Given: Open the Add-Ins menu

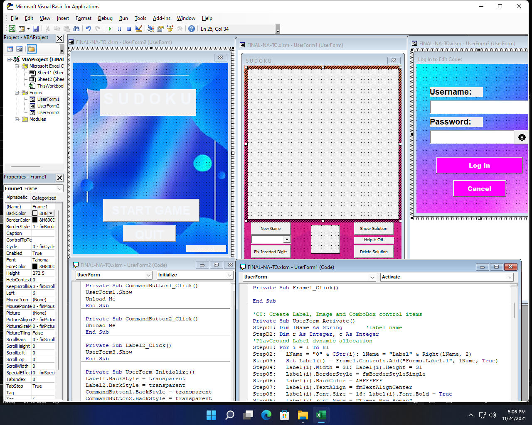Looking at the screenshot, I should tap(162, 18).
